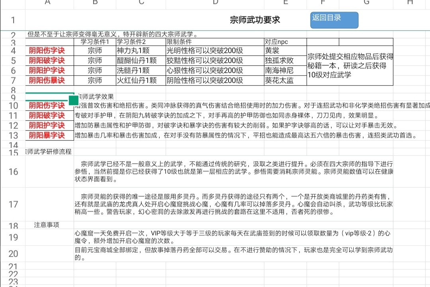The width and height of the screenshot is (430, 287).
Task: Select row header 4
Action: 13,51
